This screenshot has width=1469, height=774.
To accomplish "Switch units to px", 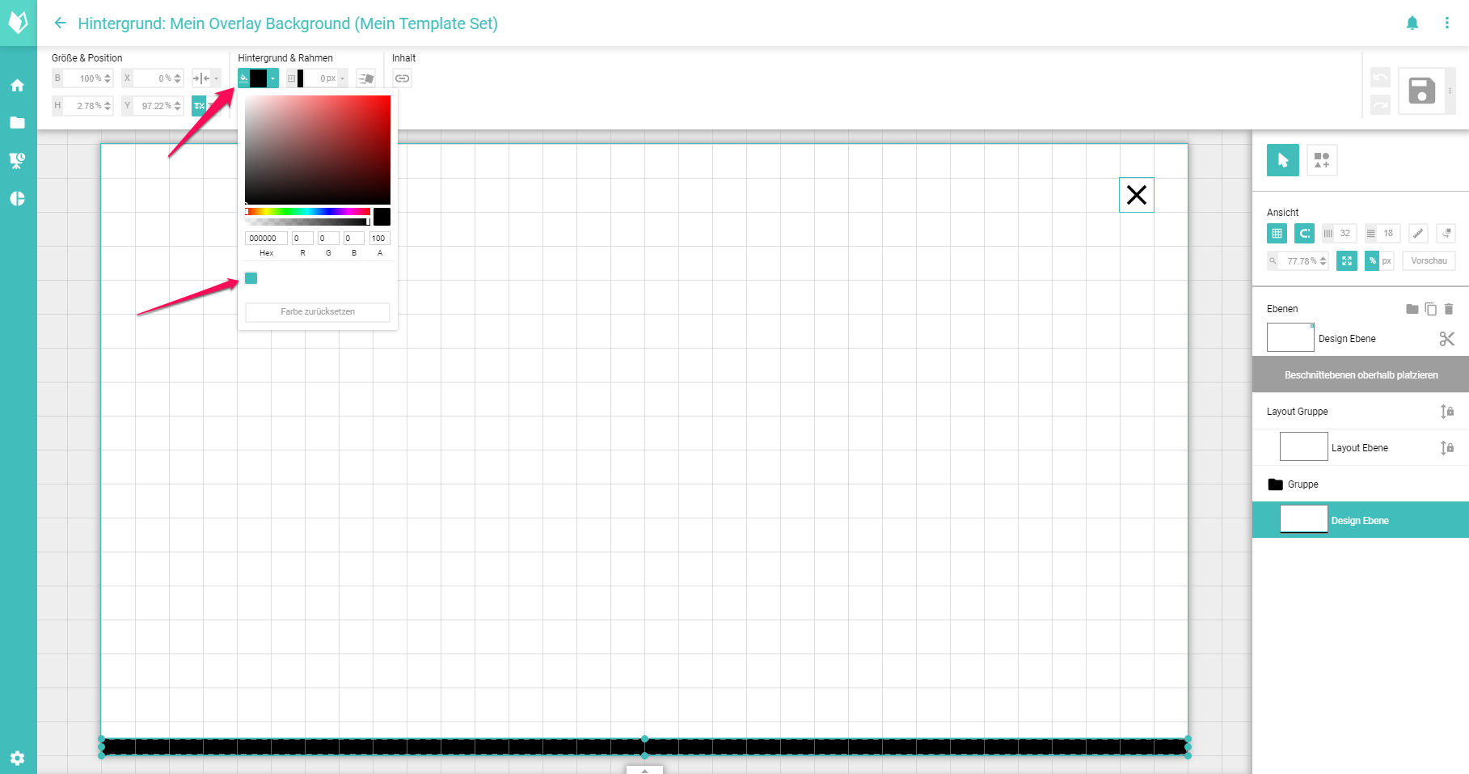I will (1387, 261).
